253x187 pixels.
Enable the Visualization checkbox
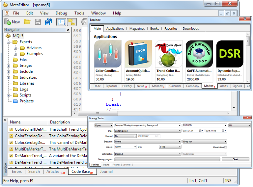pos(226,147)
